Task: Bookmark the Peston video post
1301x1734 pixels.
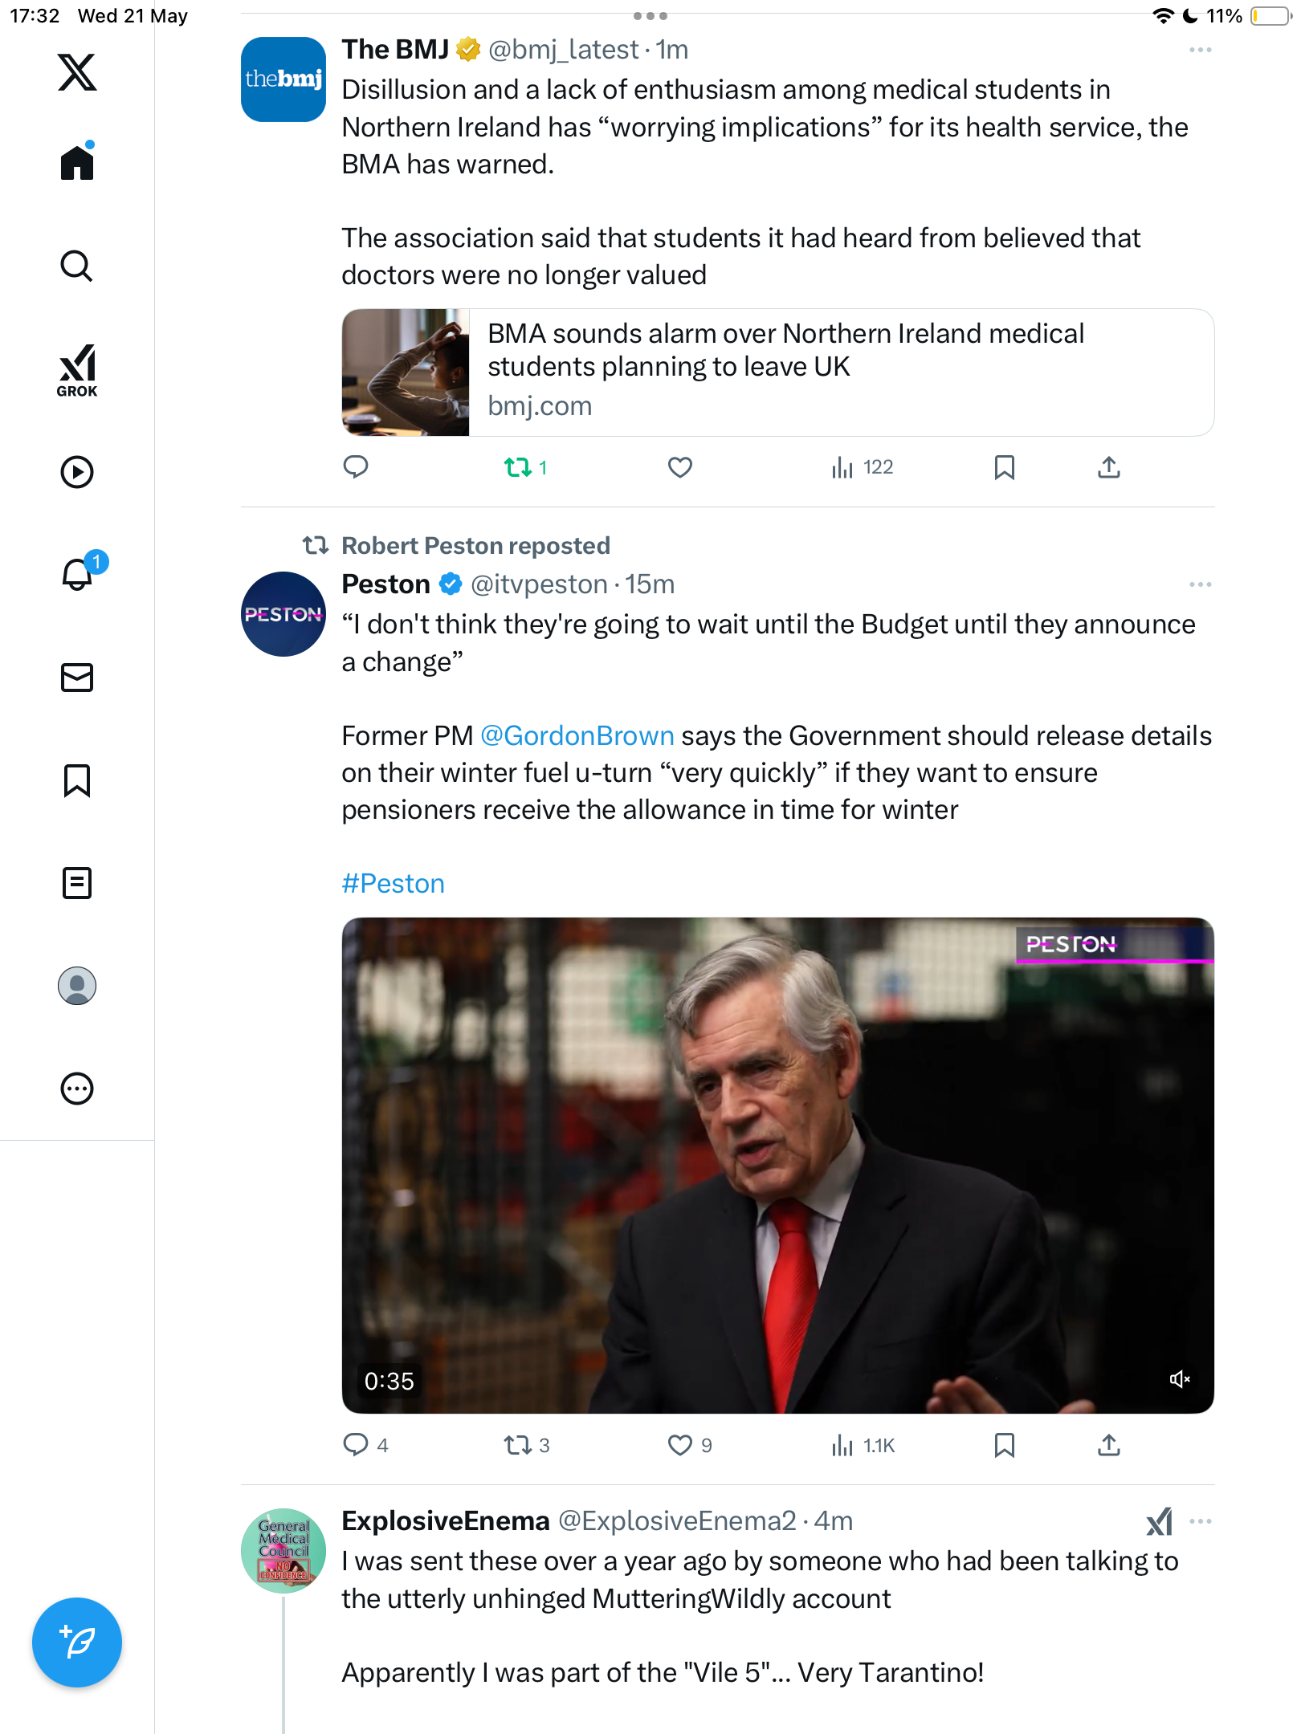Action: tap(1004, 1445)
